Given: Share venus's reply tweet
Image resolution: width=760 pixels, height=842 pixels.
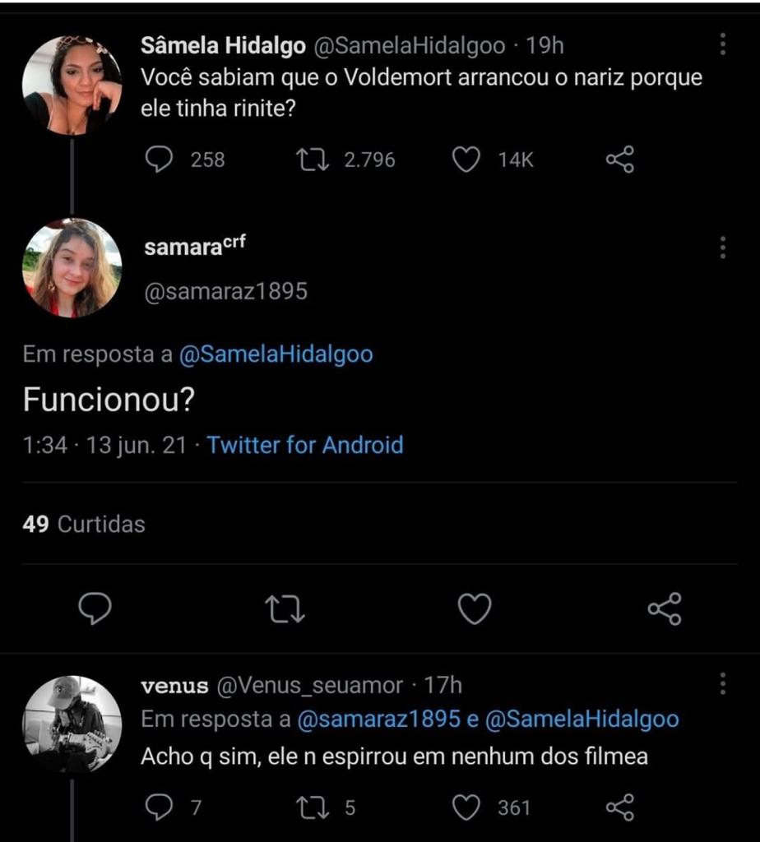Looking at the screenshot, I should click(620, 807).
